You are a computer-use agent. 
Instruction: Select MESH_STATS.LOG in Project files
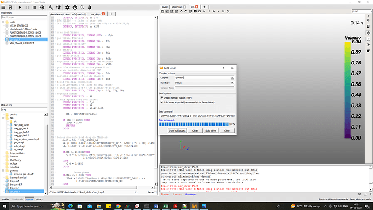coord(18,25)
